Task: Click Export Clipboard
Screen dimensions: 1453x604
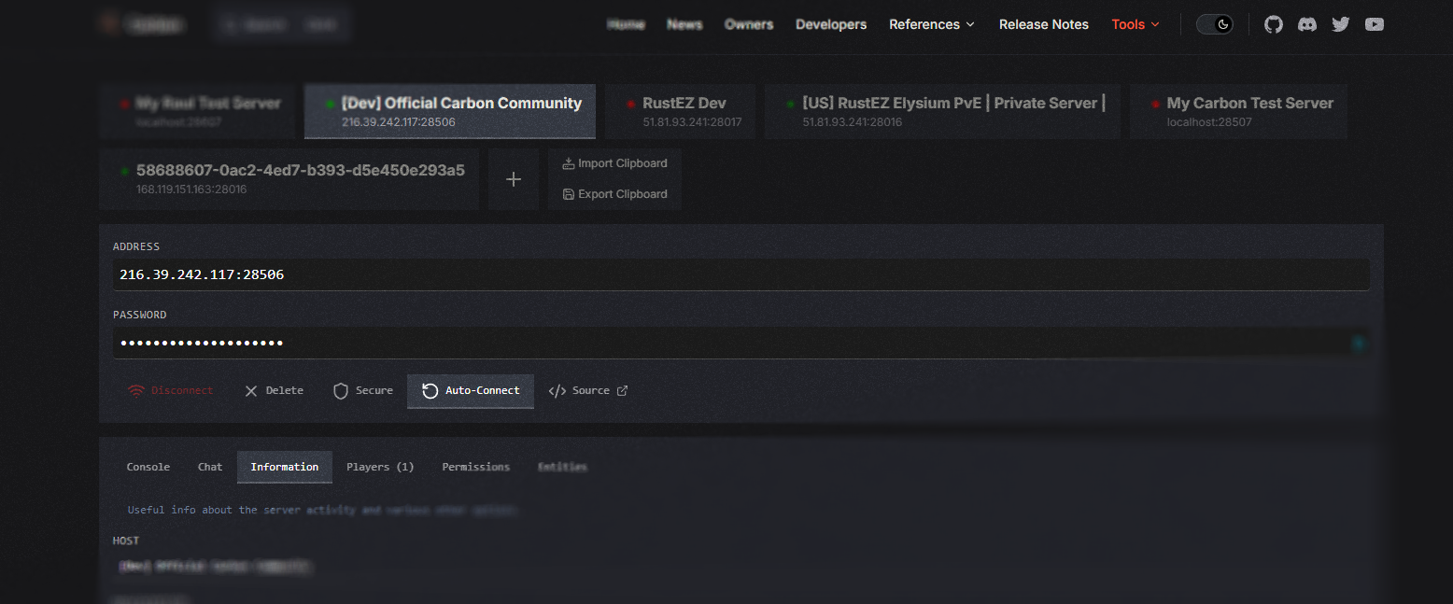Action: 614,194
